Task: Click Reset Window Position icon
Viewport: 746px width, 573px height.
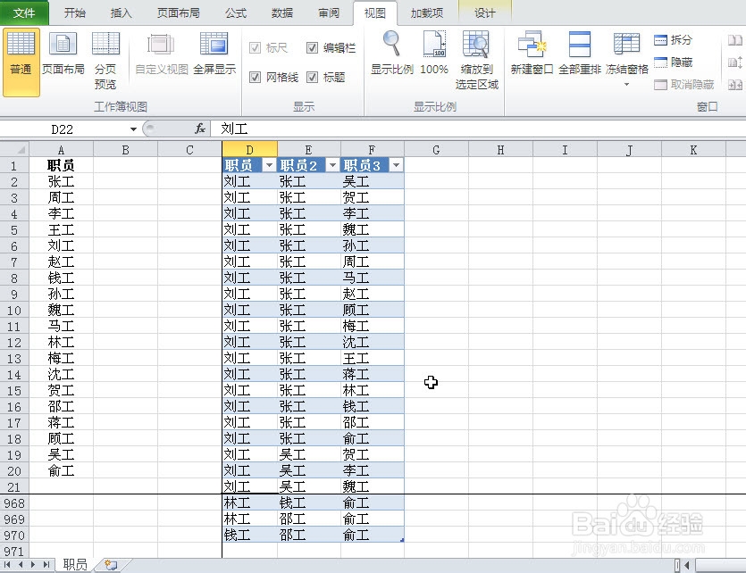Action: [735, 85]
